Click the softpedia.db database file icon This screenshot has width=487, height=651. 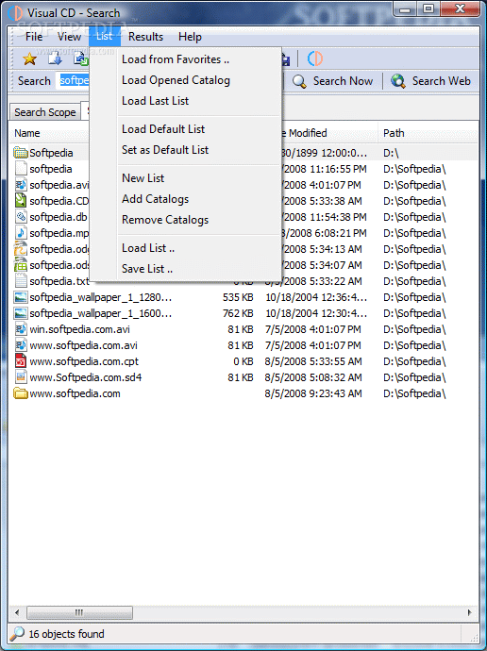(21, 217)
